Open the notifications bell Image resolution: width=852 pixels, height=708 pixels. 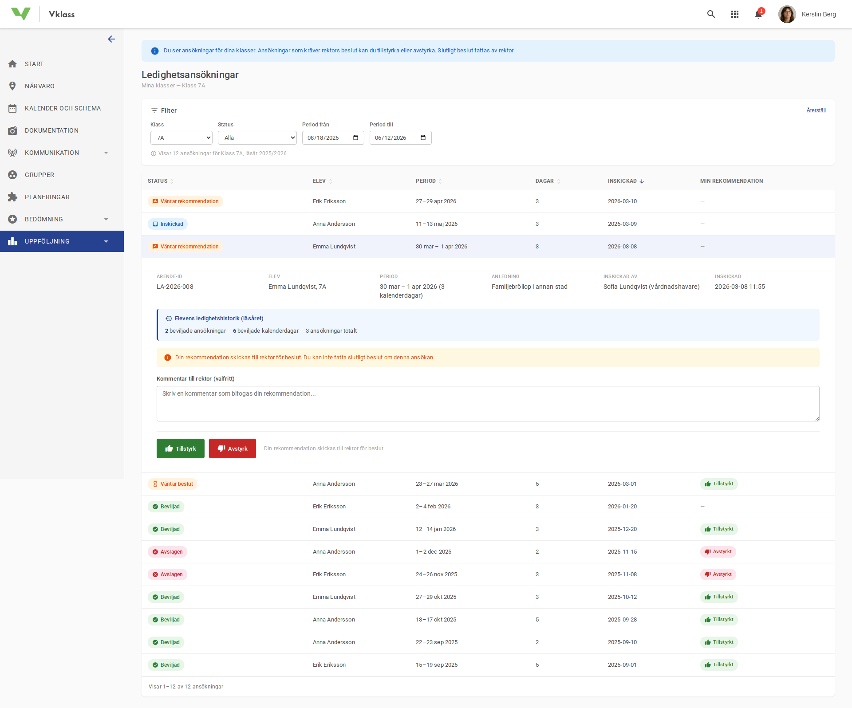tap(758, 14)
